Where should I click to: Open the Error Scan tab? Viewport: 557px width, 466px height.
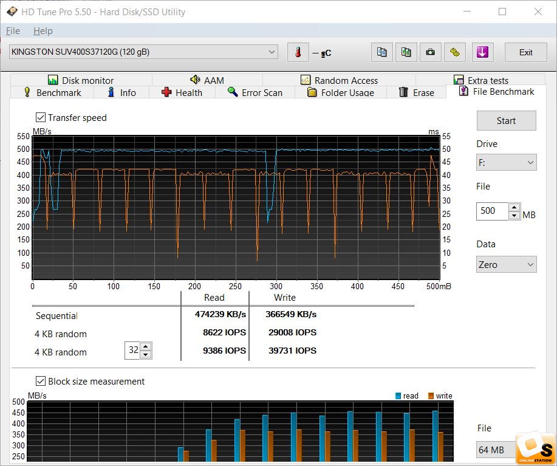[x=255, y=92]
